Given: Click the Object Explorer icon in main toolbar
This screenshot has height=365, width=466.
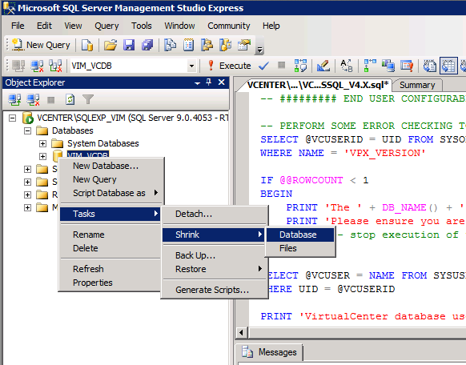Looking at the screenshot, I should tap(207, 45).
